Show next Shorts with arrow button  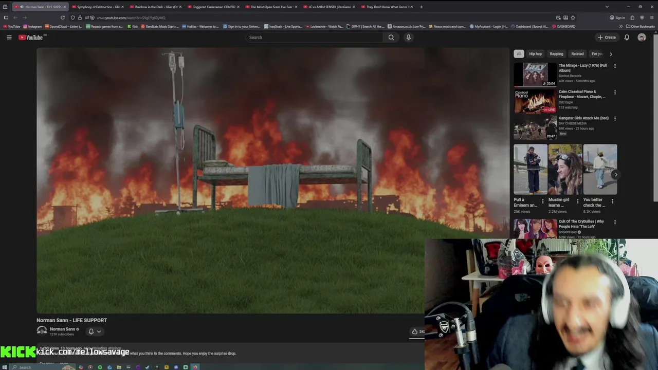pos(615,175)
